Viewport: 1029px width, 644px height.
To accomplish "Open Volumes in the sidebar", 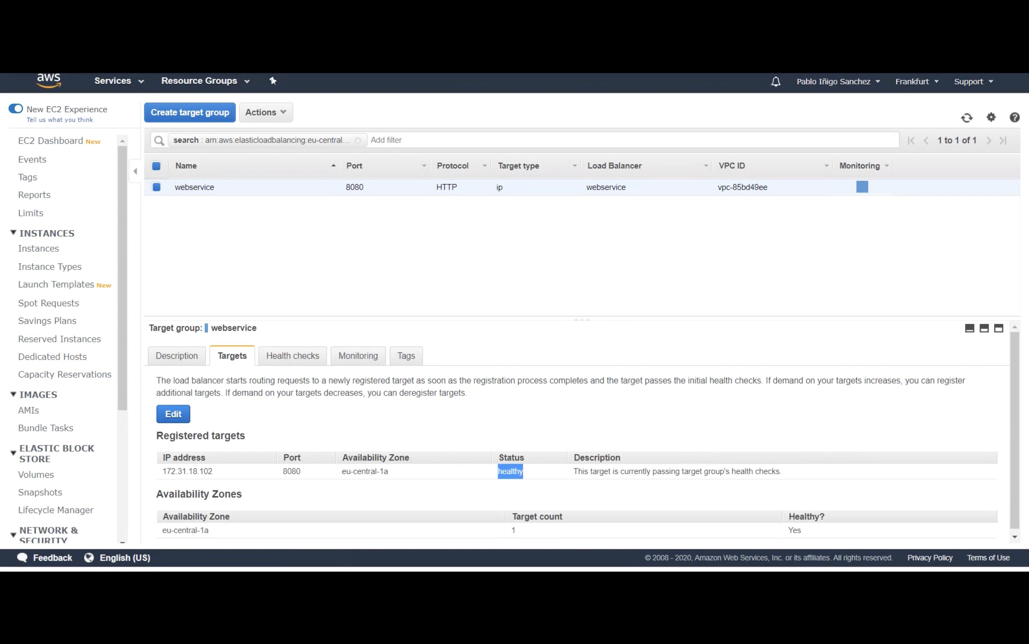I will tap(36, 475).
